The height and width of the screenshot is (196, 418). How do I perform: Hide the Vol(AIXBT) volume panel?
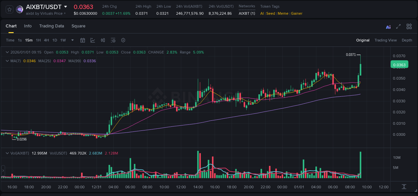tap(7, 153)
